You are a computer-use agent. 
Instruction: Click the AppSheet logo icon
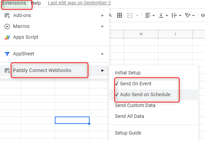tap(7, 54)
